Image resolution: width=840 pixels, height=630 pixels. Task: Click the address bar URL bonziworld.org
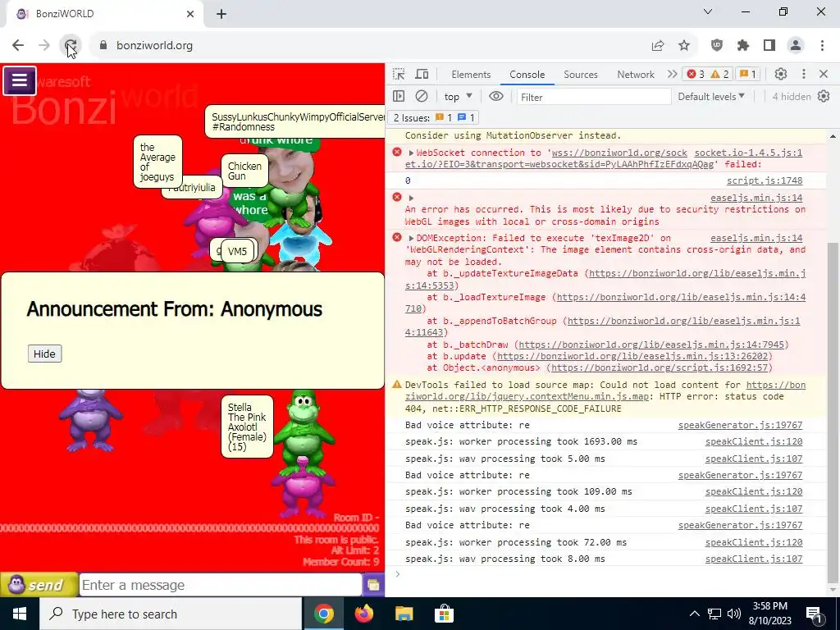pos(155,46)
